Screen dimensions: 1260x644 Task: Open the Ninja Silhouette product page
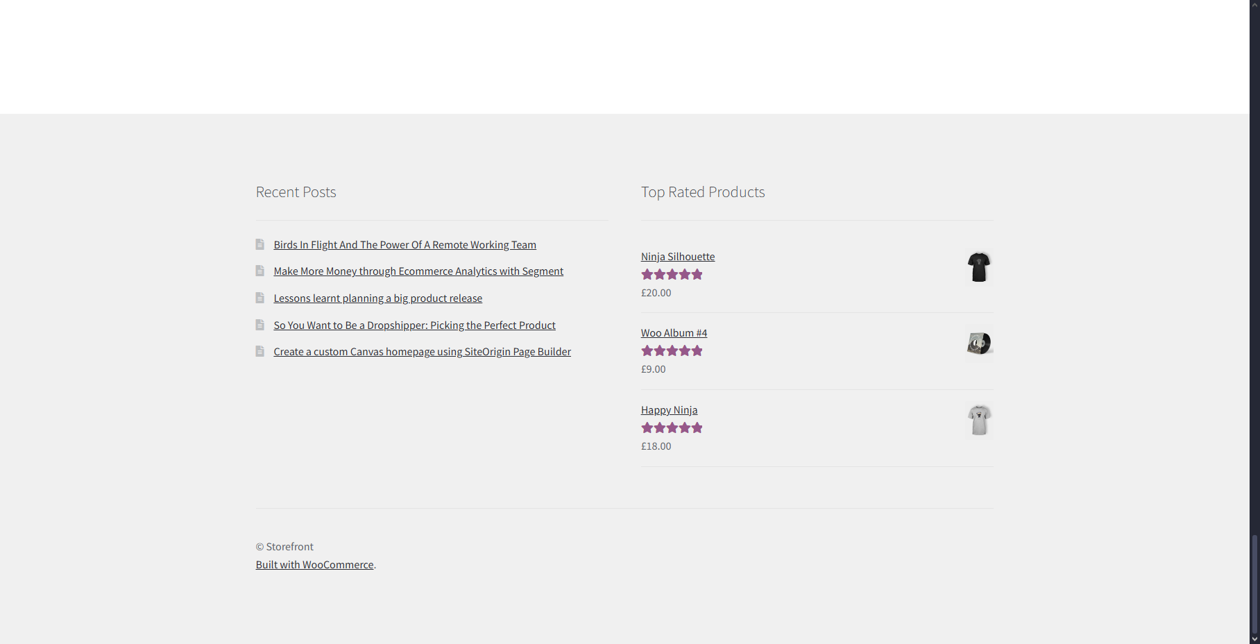[677, 256]
